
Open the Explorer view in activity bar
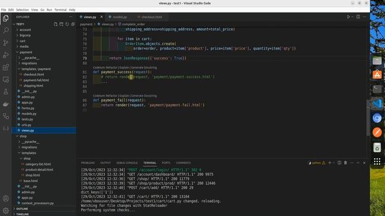coord(5,19)
